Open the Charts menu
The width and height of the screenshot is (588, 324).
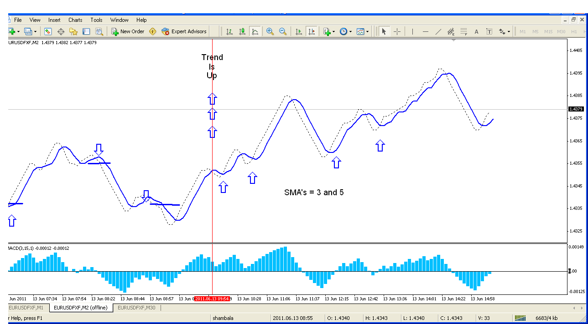point(75,20)
